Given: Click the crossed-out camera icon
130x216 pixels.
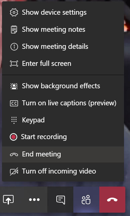Looking at the screenshot, I should click(x=14, y=172).
